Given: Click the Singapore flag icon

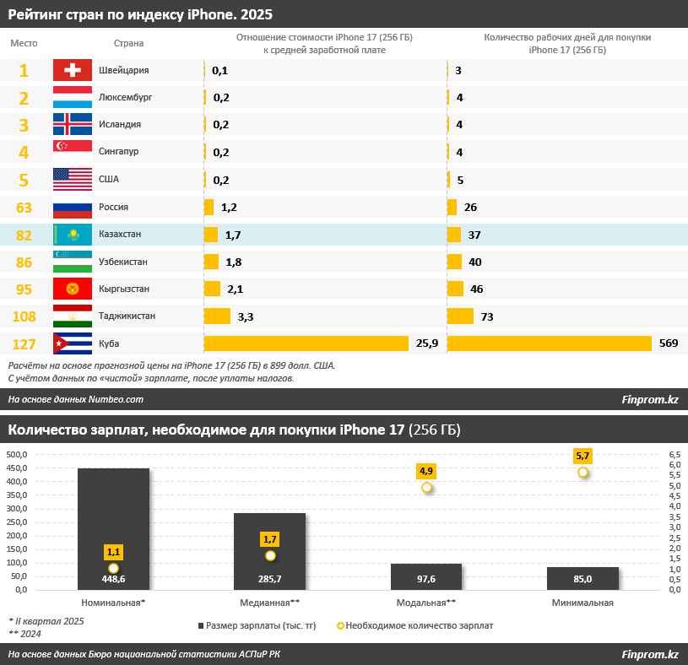Looking at the screenshot, I should pos(73,151).
